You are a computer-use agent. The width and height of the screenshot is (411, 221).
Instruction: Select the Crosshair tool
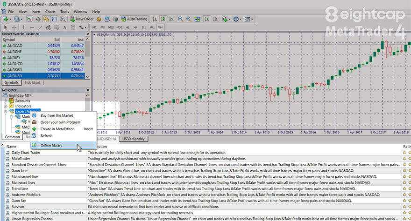click(14, 27)
